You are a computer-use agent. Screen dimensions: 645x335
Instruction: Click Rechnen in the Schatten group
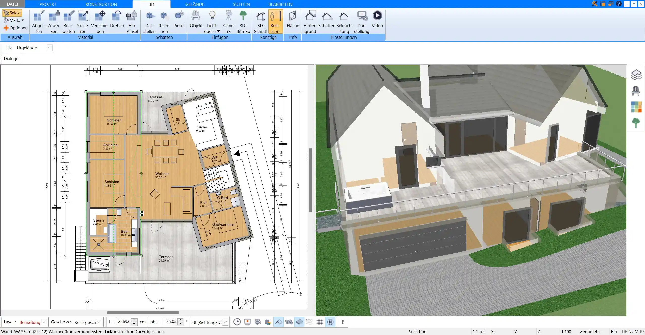[x=164, y=22]
